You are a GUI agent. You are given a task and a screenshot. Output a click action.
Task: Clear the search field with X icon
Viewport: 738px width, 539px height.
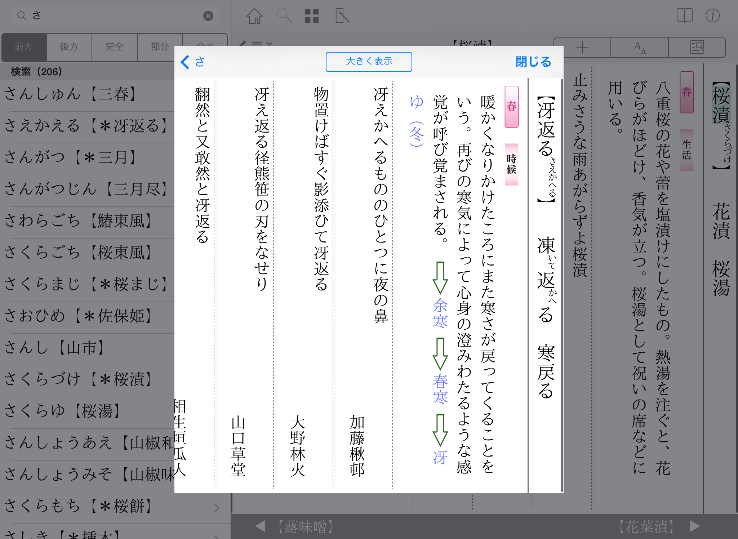(208, 16)
